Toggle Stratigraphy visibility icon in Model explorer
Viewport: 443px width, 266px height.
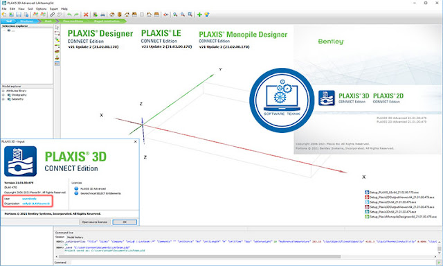[x=9, y=95]
